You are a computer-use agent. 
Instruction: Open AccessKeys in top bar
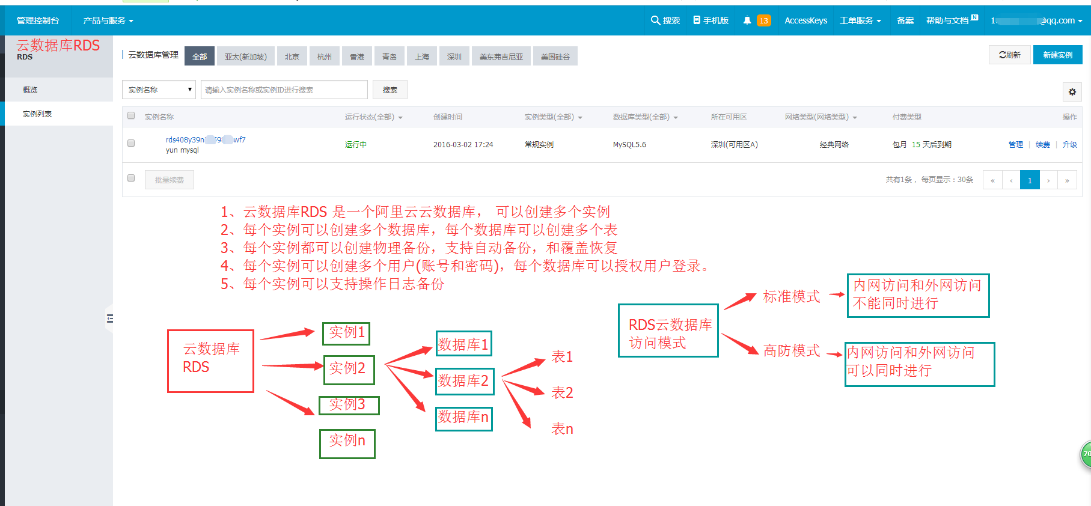(x=806, y=20)
